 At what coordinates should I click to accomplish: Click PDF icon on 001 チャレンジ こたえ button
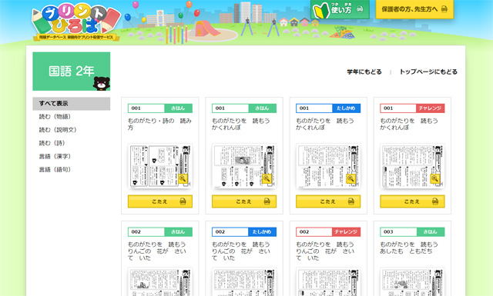[x=434, y=201]
